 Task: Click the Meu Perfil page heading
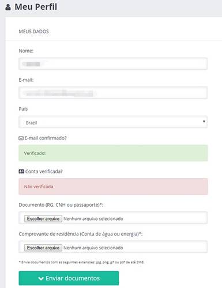(36, 7)
